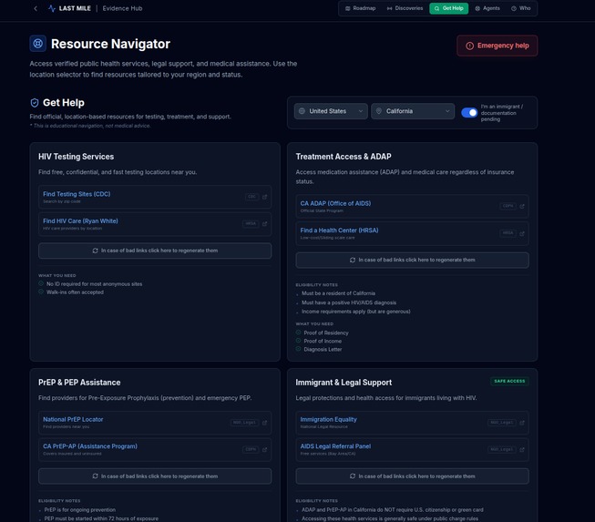This screenshot has width=595, height=522.
Task: Click the HRSA badge on Find a Health Center row
Action: [x=508, y=233]
